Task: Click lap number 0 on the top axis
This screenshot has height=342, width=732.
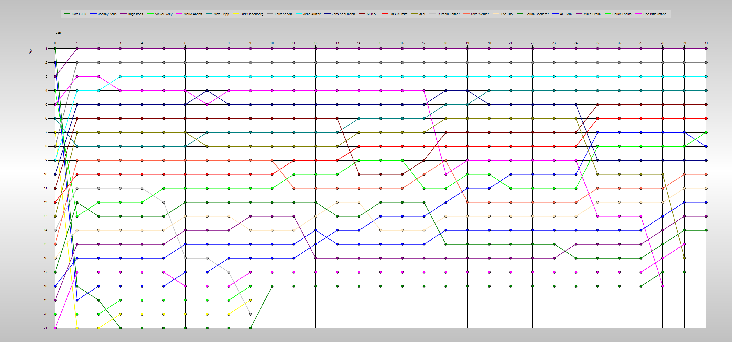Action: coord(55,43)
